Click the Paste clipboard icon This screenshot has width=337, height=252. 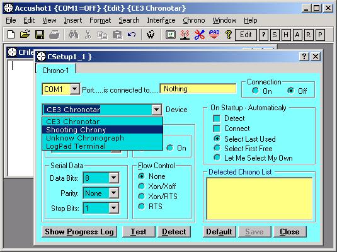(x=117, y=35)
